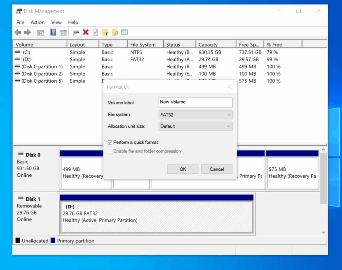Click the drive icon next to volume (C:)
This screenshot has width=342, height=270.
17,52
